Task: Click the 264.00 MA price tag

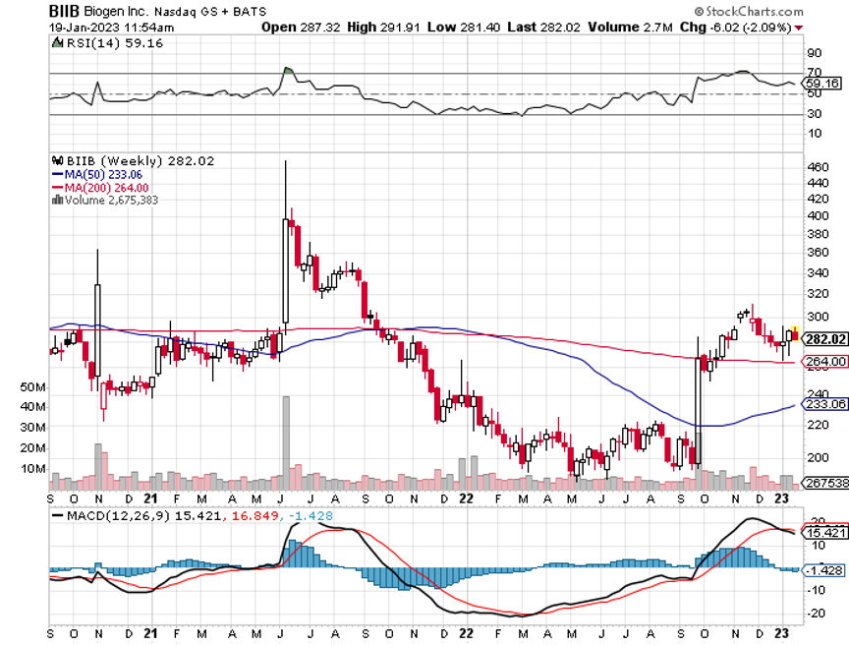Action: point(824,361)
